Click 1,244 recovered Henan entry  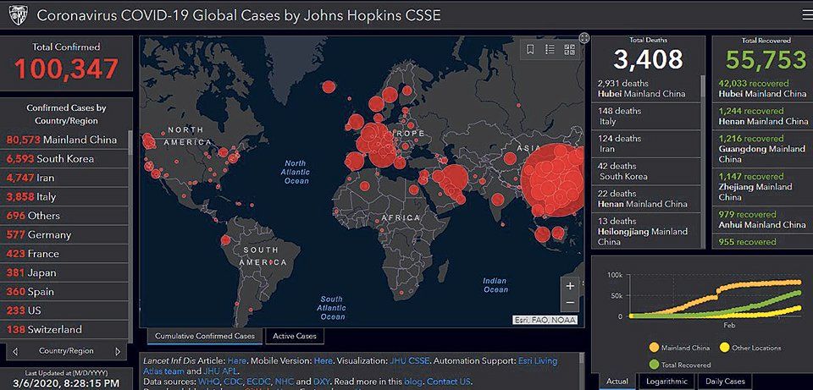(763, 116)
